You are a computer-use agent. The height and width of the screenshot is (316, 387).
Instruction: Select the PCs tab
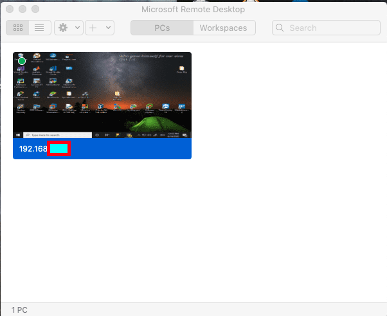click(x=162, y=28)
